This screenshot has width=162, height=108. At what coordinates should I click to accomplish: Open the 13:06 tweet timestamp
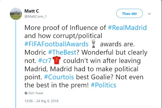[x=29, y=101]
